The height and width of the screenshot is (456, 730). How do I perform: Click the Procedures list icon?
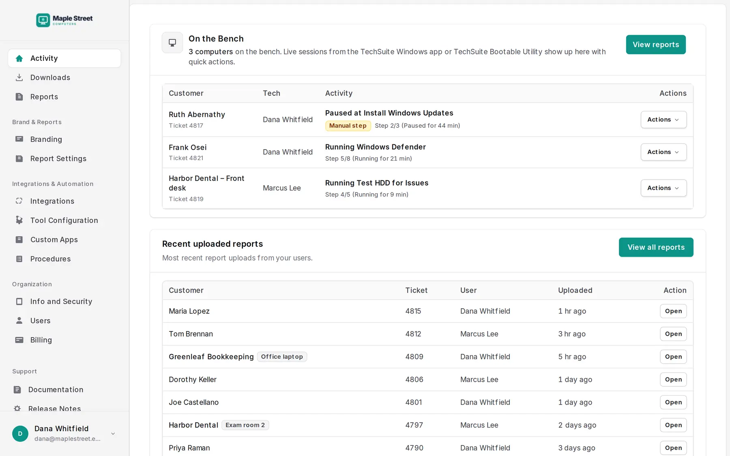[x=19, y=259]
